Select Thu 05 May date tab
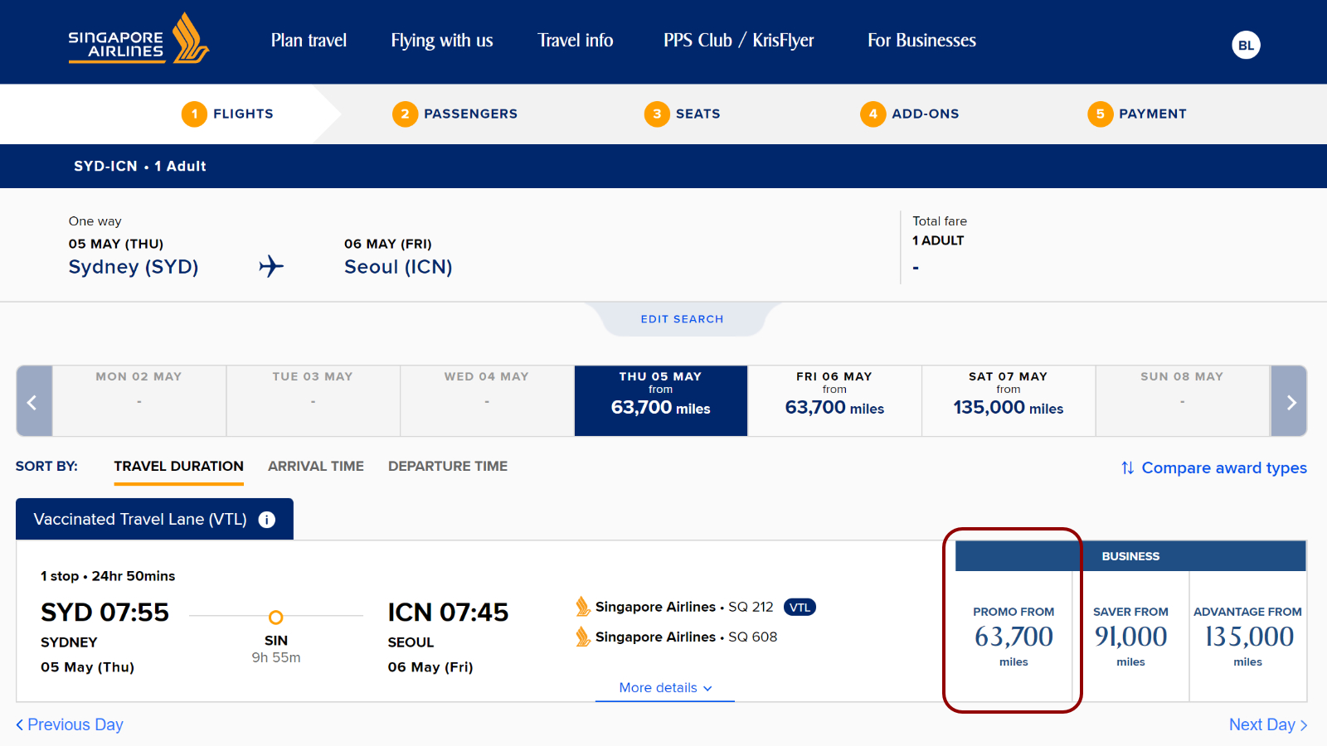This screenshot has width=1327, height=746. pos(661,401)
